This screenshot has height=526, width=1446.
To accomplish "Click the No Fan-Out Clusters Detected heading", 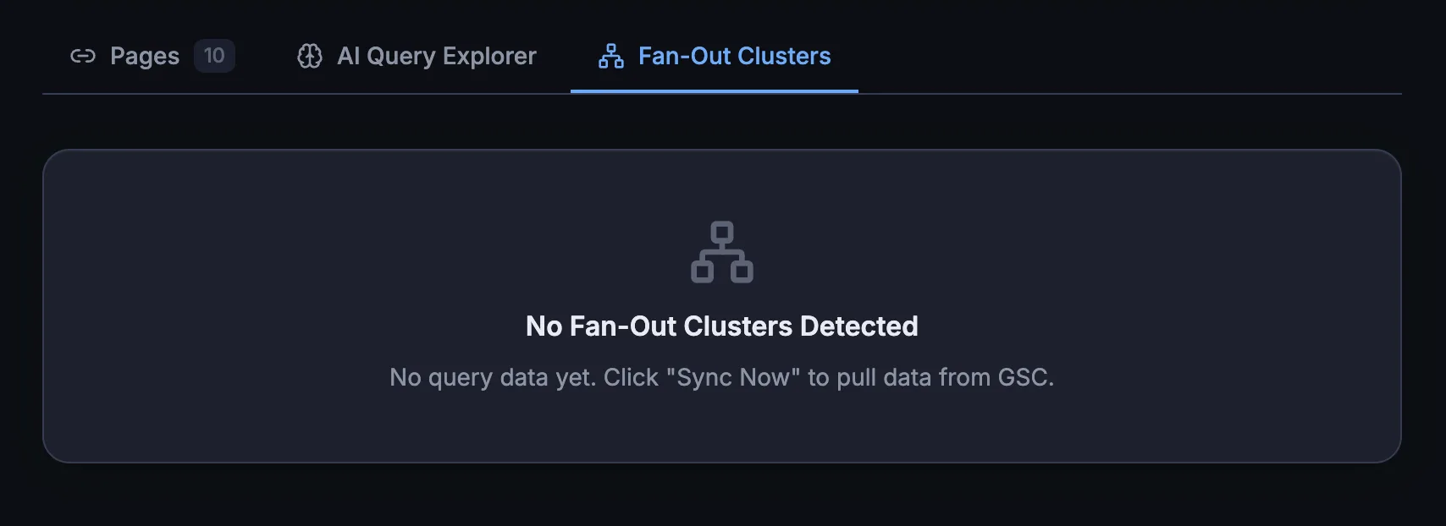I will tap(721, 326).
